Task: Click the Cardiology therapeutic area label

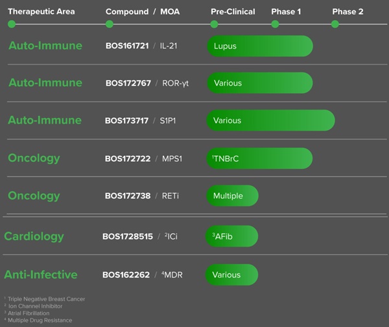Action: 34,236
